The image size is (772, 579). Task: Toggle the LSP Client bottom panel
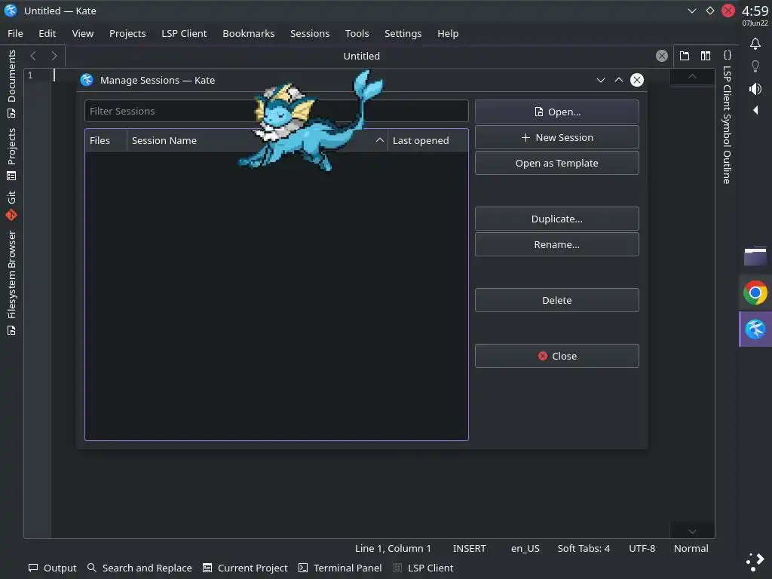(x=424, y=568)
